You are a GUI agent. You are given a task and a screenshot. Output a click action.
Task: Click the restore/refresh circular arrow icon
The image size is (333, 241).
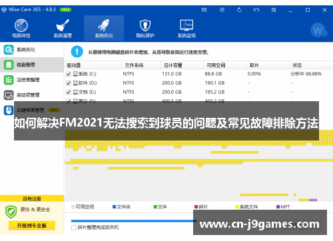pos(239,10)
